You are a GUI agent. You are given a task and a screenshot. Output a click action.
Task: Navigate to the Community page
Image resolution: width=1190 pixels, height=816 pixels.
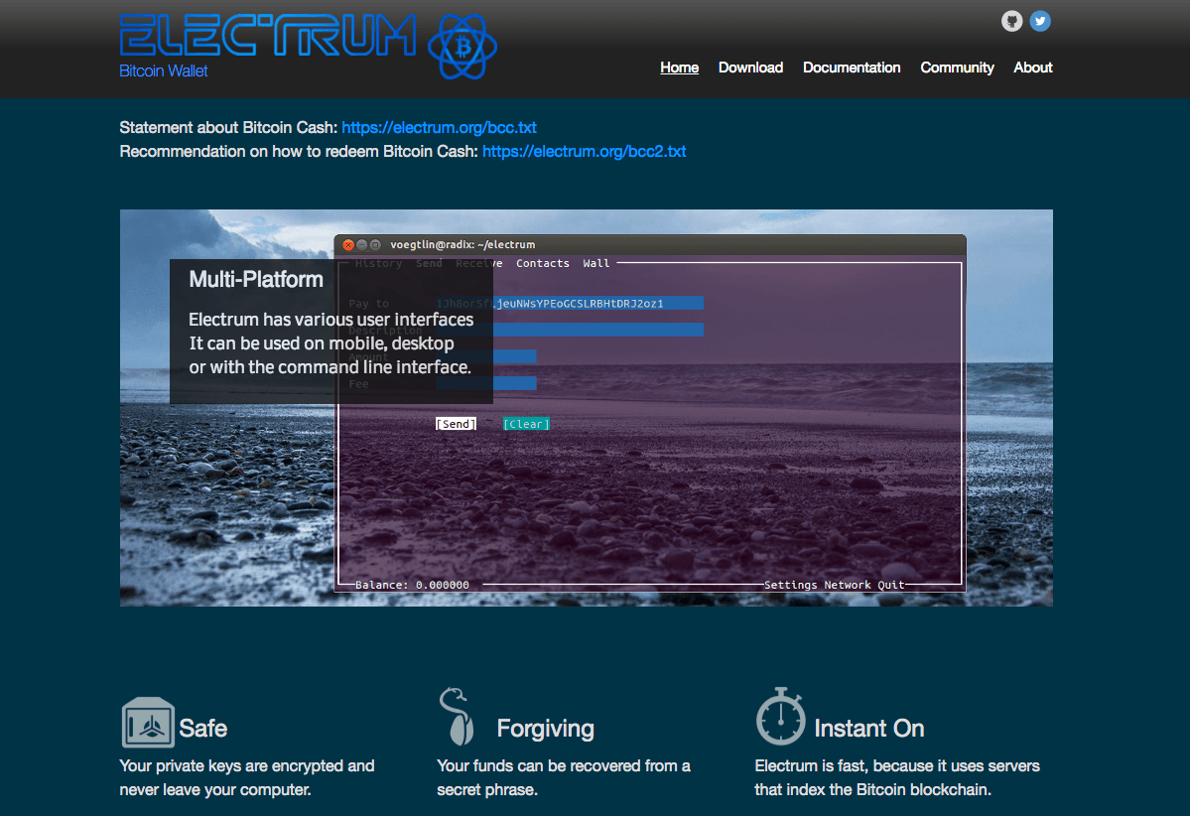[957, 68]
